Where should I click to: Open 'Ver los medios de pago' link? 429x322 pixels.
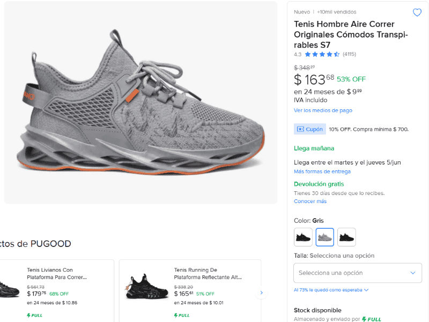pyautogui.click(x=323, y=110)
